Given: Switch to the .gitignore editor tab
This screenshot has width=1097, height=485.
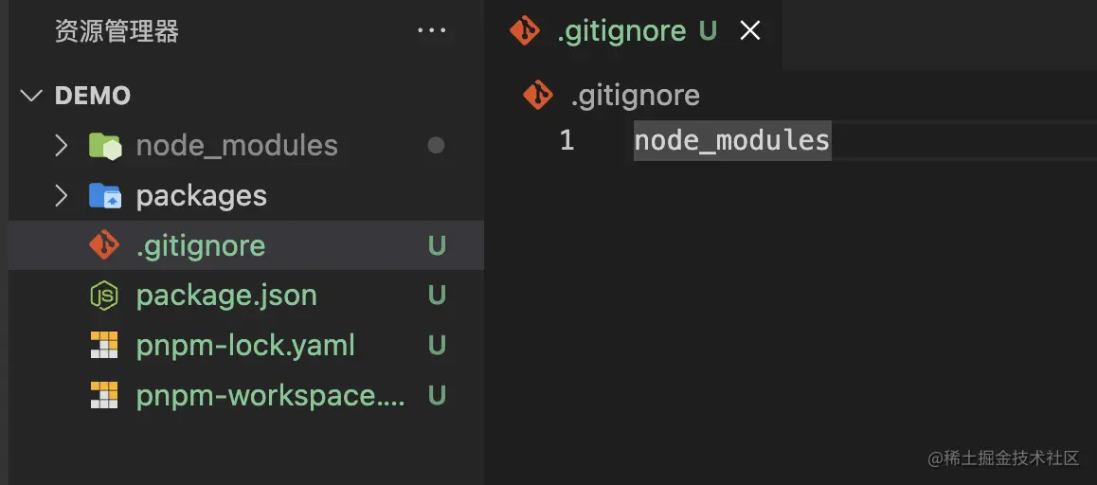Looking at the screenshot, I should coord(620,31).
